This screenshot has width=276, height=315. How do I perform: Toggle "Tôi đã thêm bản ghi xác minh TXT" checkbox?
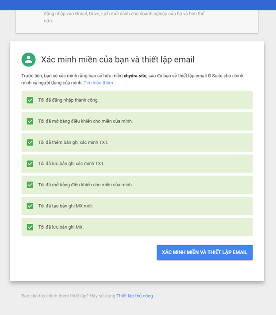30,142
